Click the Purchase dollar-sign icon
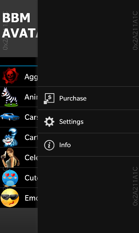The height and width of the screenshot is (233, 139). click(49, 98)
